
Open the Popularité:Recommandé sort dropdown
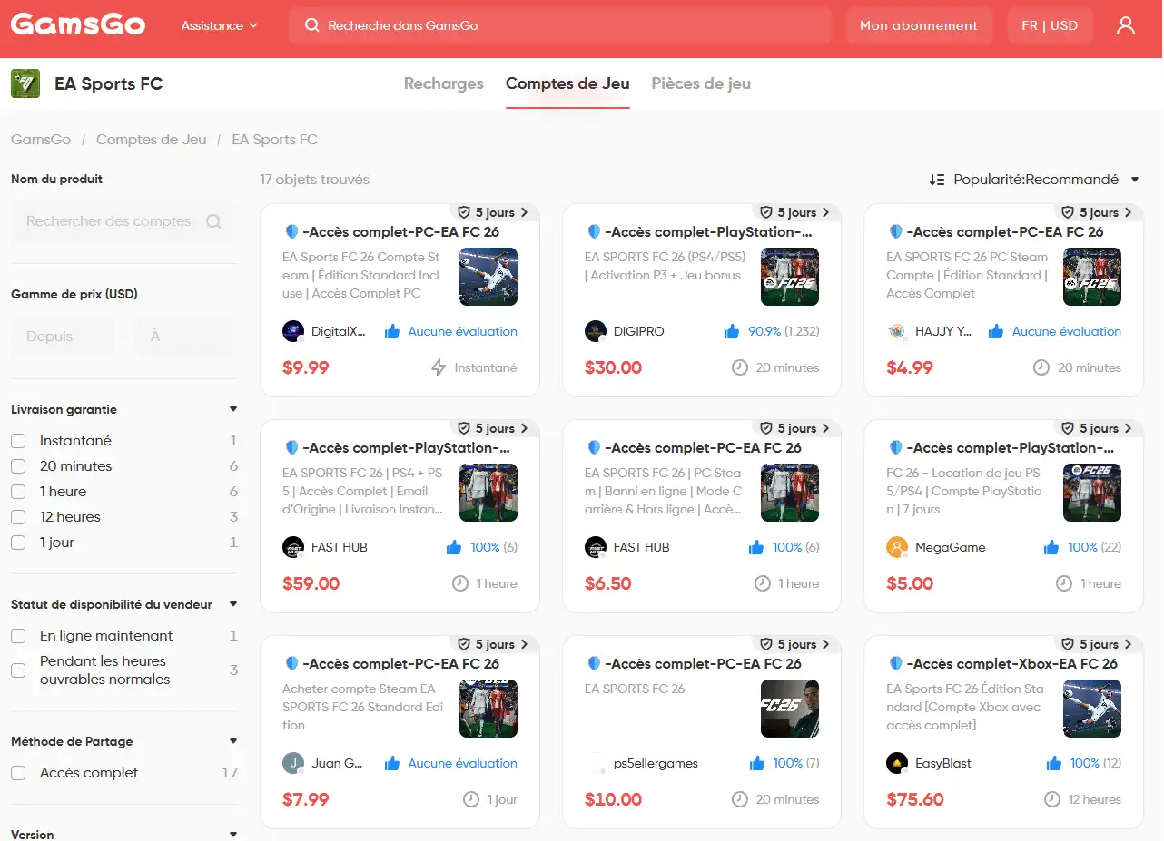coord(1034,180)
